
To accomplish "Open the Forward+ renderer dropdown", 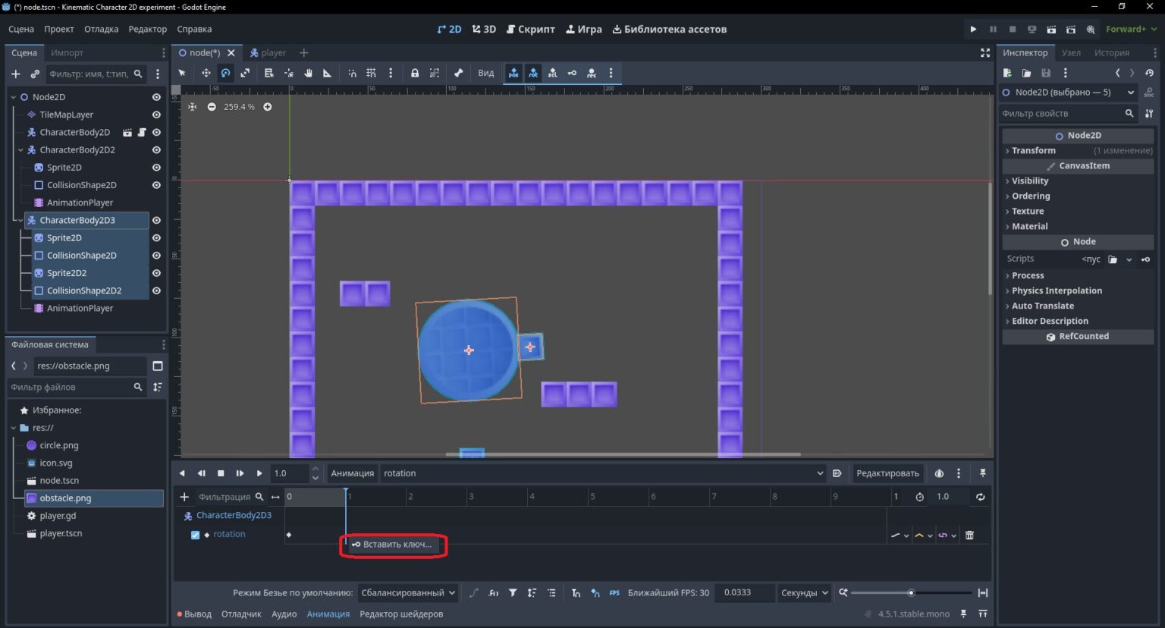I will click(x=1131, y=29).
